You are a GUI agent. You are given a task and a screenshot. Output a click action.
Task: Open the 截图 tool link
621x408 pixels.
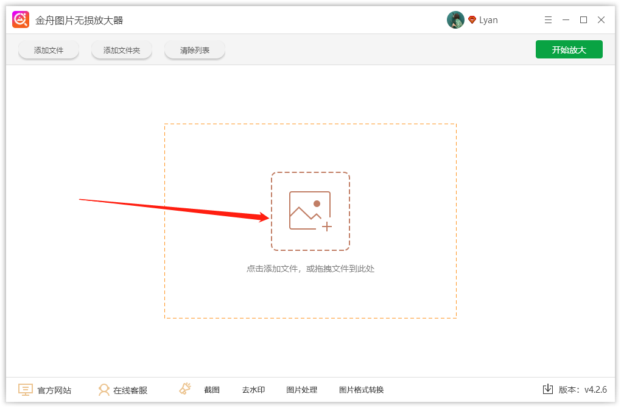click(x=212, y=390)
